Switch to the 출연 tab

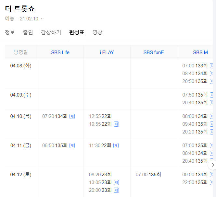[28, 32]
